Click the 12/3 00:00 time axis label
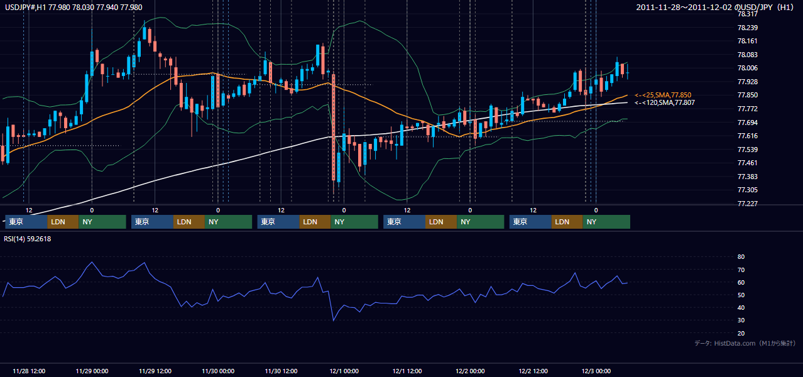 tap(596, 371)
